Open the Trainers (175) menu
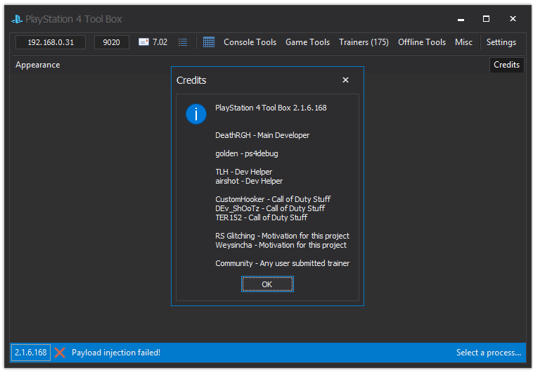 pyautogui.click(x=364, y=42)
